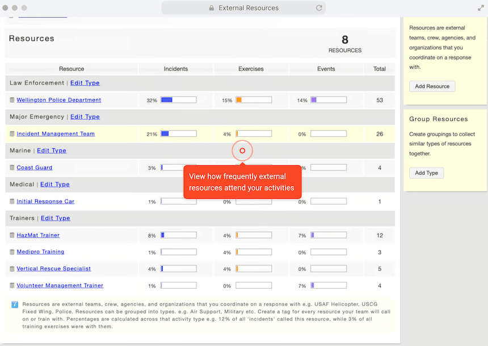The width and height of the screenshot is (488, 346).
Task: Open Edit Type for Trainers
Action: (x=55, y=218)
